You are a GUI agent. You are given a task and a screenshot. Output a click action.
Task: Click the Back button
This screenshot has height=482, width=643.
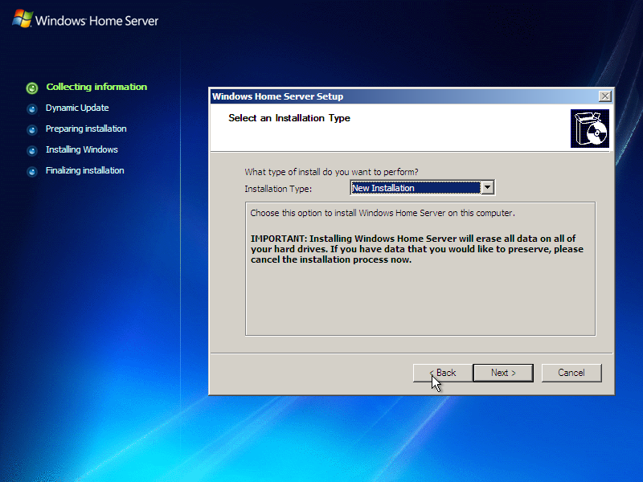[440, 373]
